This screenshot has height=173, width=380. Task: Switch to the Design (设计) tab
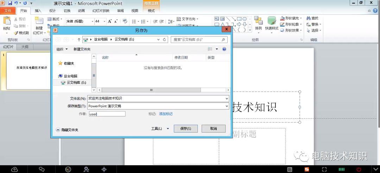click(x=52, y=11)
